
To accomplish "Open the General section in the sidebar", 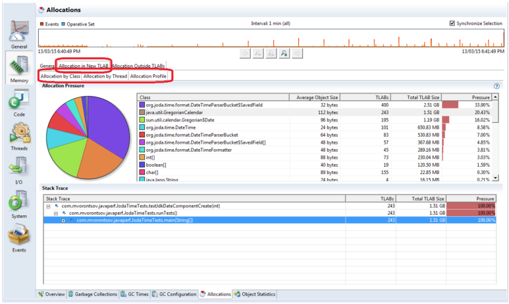I will (19, 34).
